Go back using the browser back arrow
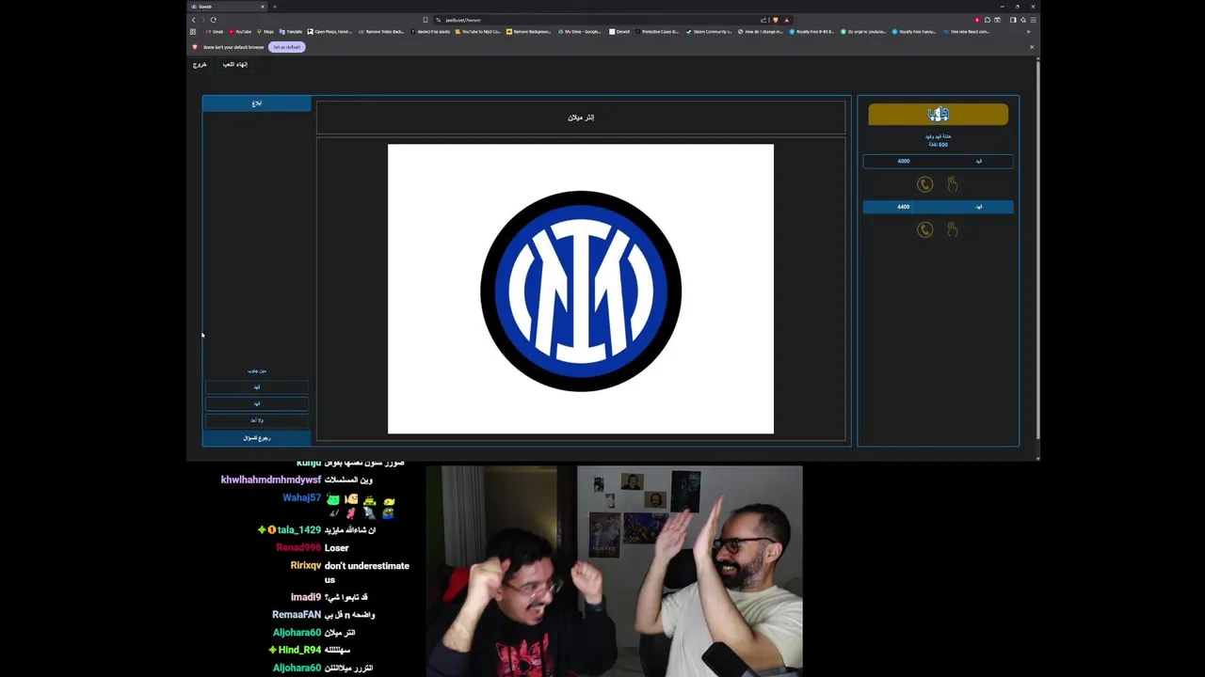The height and width of the screenshot is (677, 1205). (194, 20)
